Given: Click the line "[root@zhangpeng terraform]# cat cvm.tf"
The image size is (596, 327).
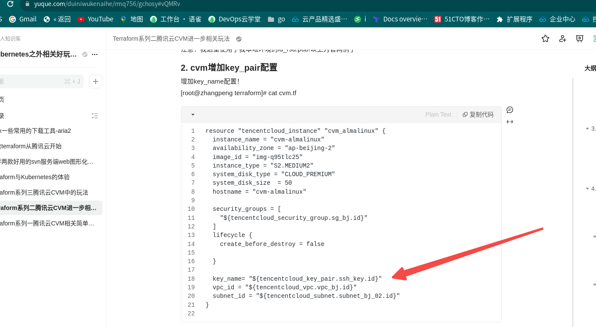Looking at the screenshot, I should tap(238, 93).
